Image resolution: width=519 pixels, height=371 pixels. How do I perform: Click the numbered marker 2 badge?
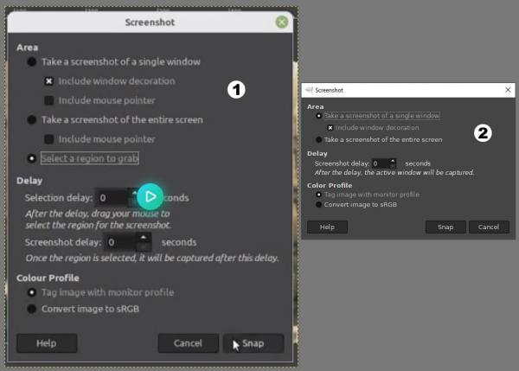coord(483,133)
